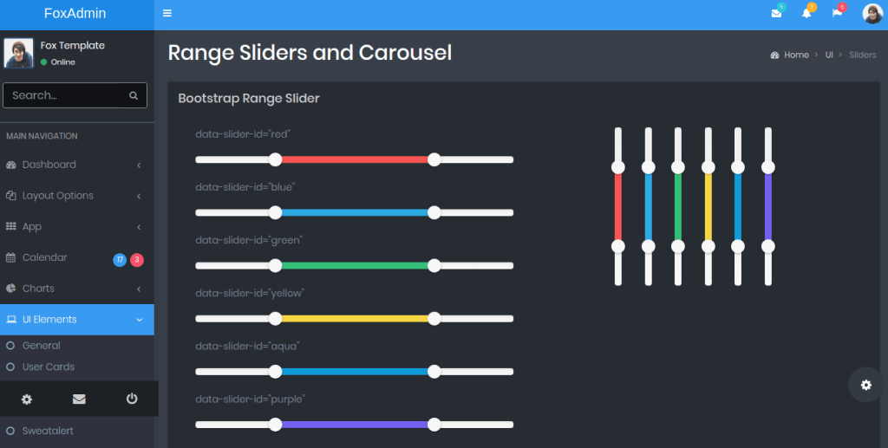Expand the Dashboard menu chevron
The width and height of the screenshot is (888, 448).
pyautogui.click(x=139, y=165)
